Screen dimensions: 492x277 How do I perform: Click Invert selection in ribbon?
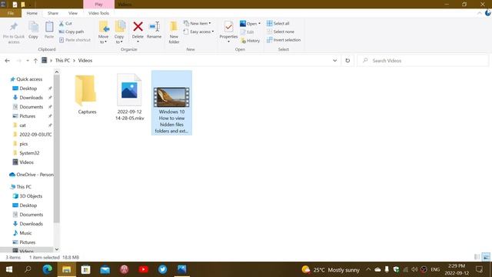[x=284, y=40]
